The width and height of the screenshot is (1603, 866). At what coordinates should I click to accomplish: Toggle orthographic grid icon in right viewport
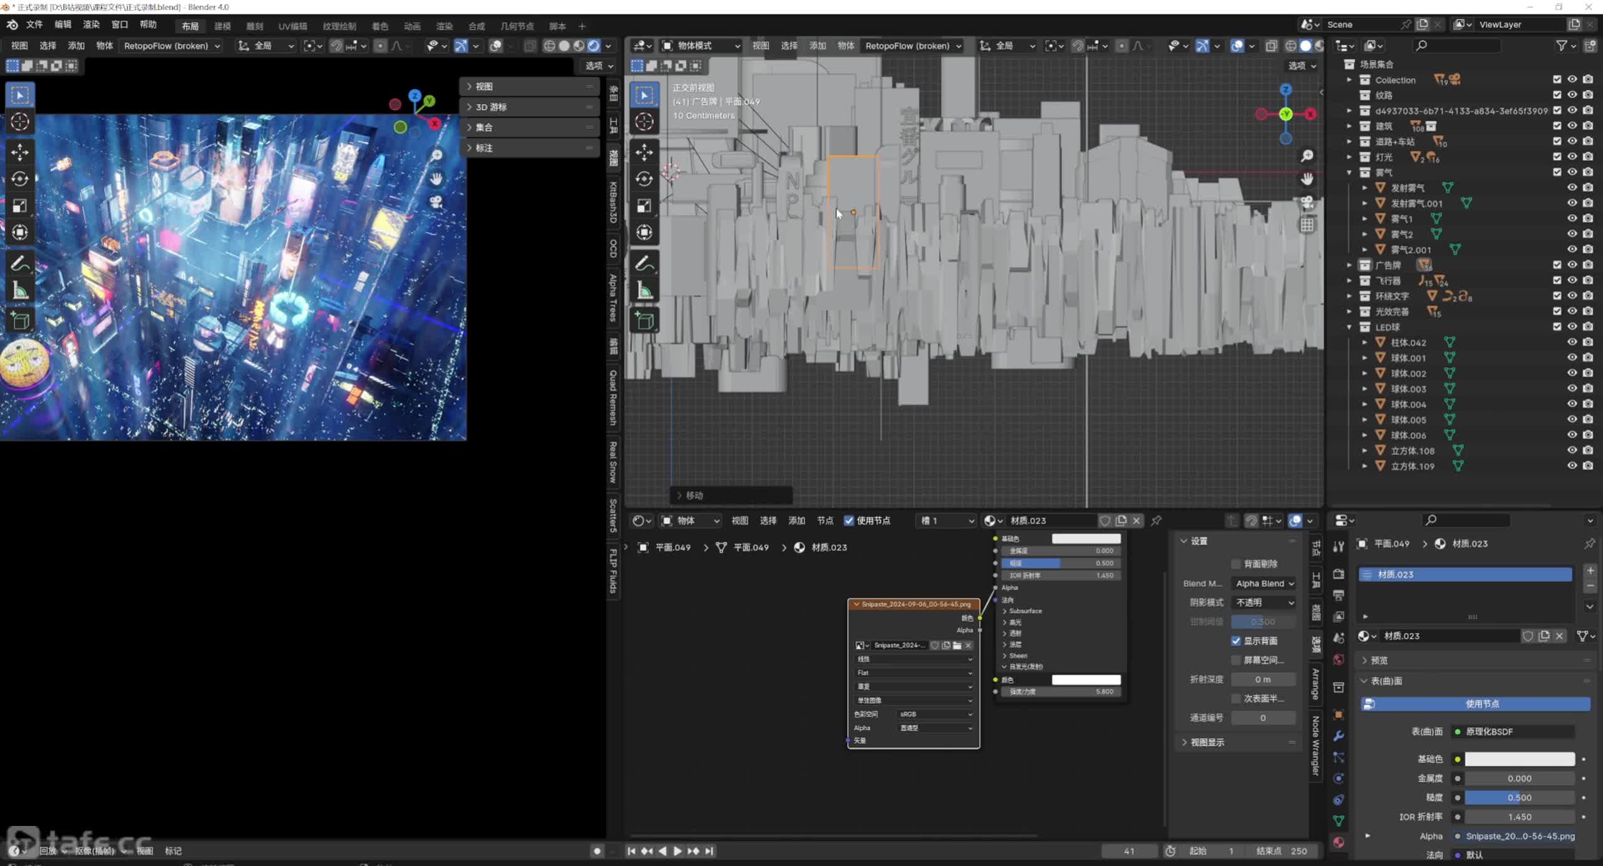(x=1307, y=225)
